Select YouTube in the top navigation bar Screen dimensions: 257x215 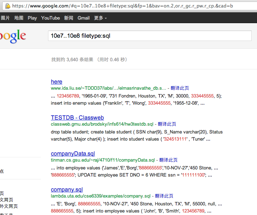[x=51, y=18]
